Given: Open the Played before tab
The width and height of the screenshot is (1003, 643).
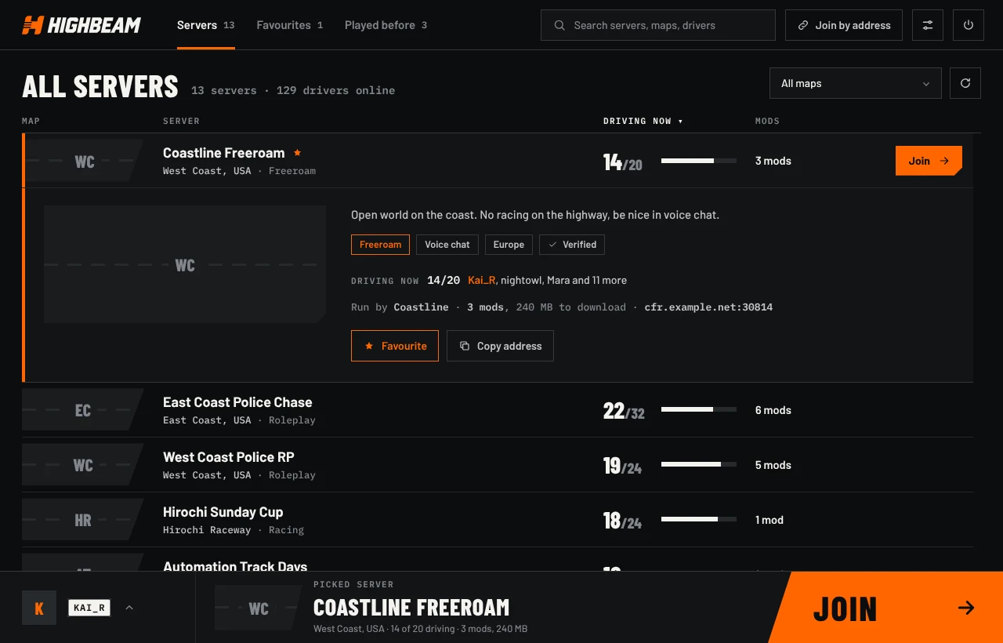Looking at the screenshot, I should pos(386,25).
